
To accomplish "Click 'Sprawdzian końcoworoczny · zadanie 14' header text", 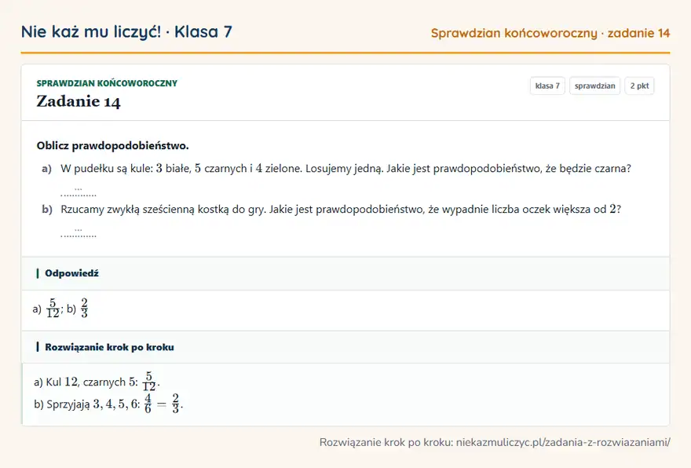I will point(550,33).
